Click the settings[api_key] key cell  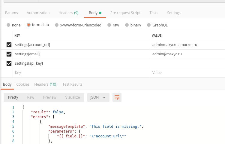(81, 63)
